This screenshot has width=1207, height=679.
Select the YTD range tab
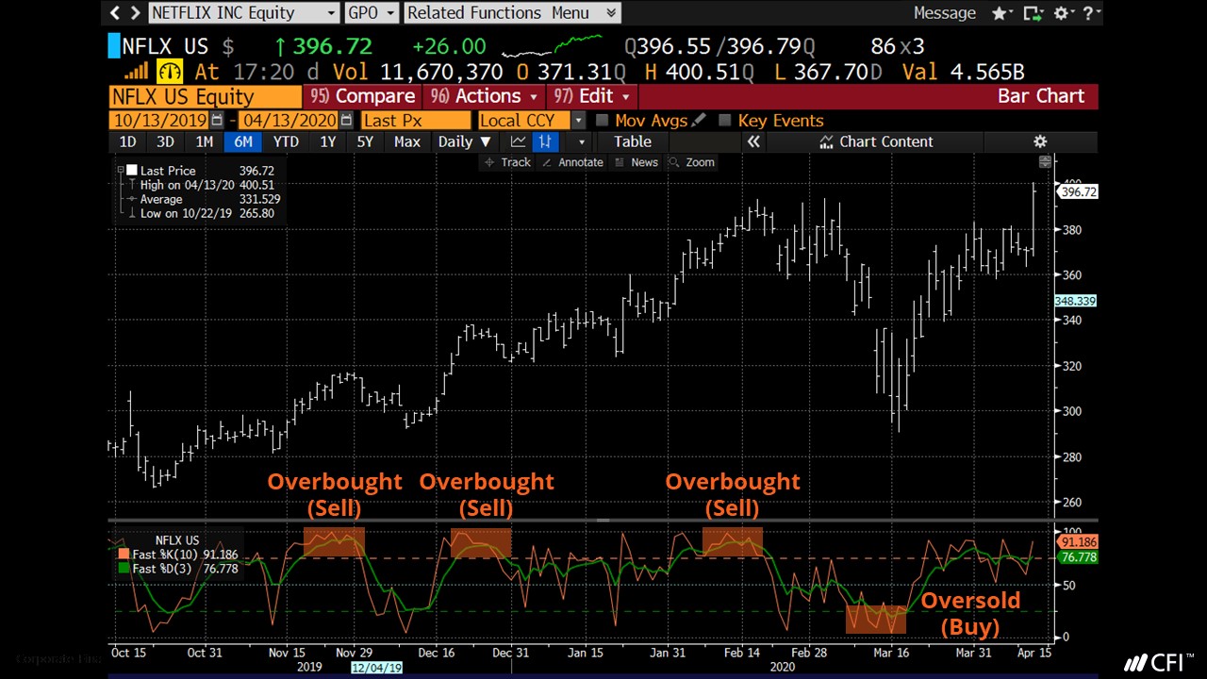pos(286,141)
